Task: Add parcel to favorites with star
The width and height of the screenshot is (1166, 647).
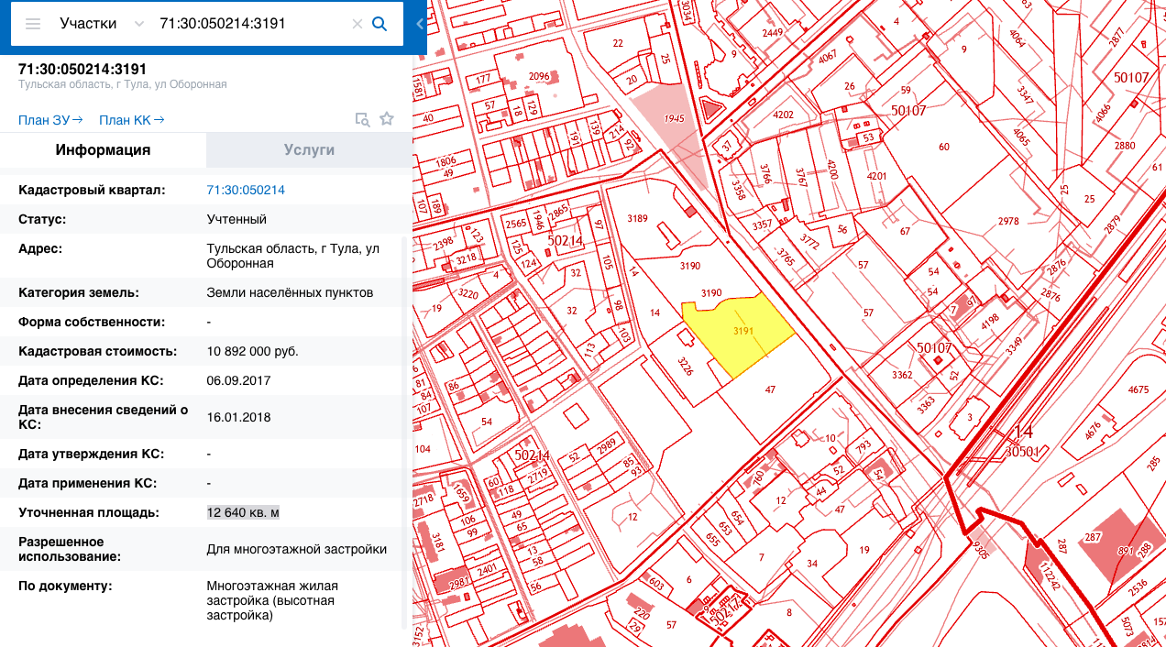Action: (387, 119)
